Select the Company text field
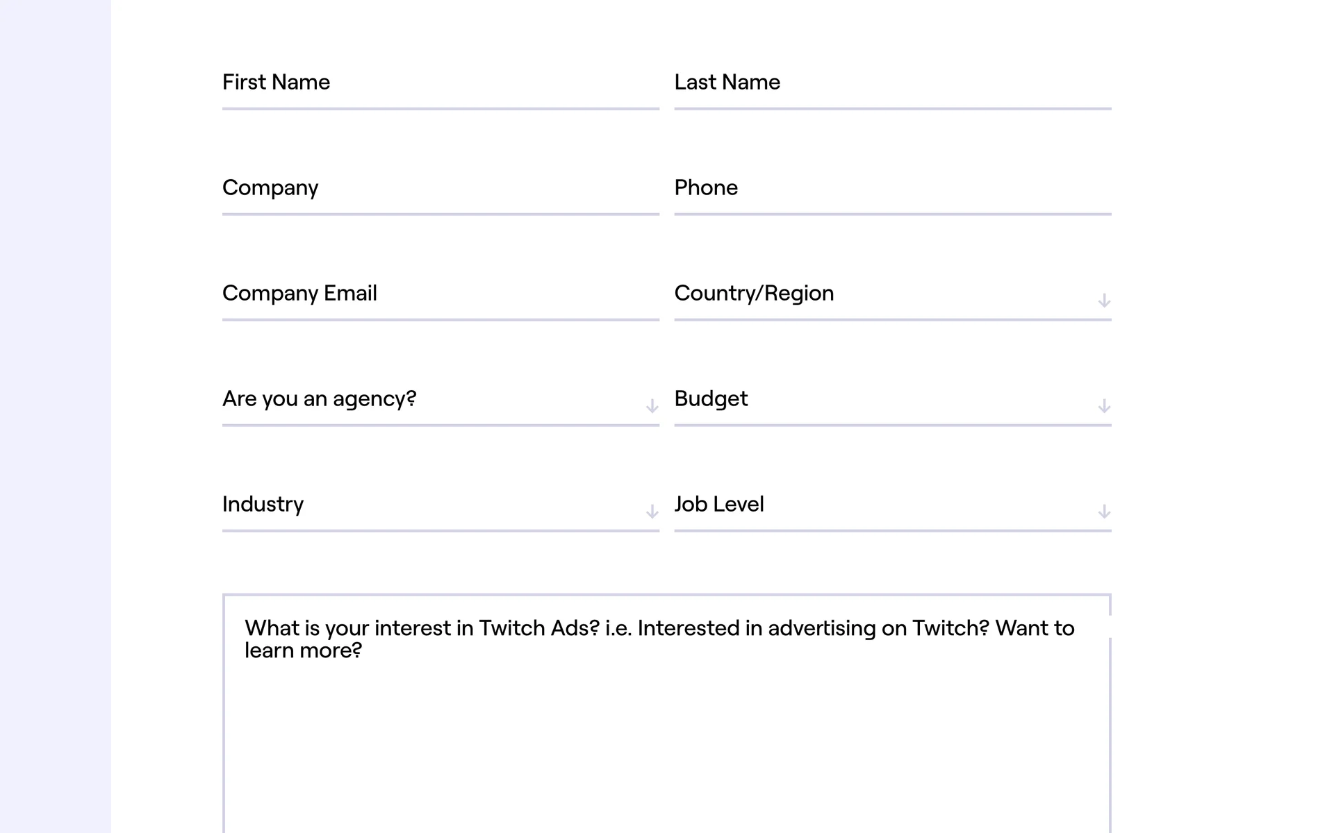 [440, 188]
